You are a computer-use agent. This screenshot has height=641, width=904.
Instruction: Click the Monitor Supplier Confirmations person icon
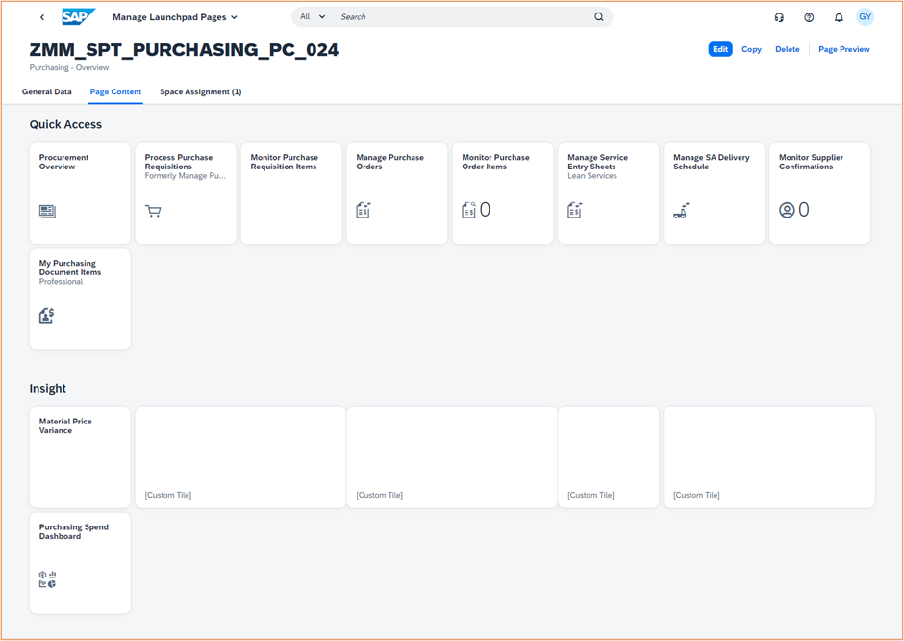point(787,210)
